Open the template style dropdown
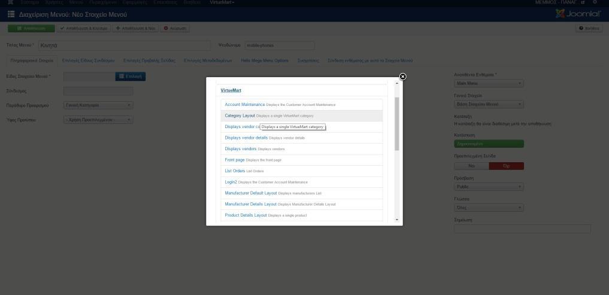The width and height of the screenshot is (609, 295). pyautogui.click(x=98, y=120)
